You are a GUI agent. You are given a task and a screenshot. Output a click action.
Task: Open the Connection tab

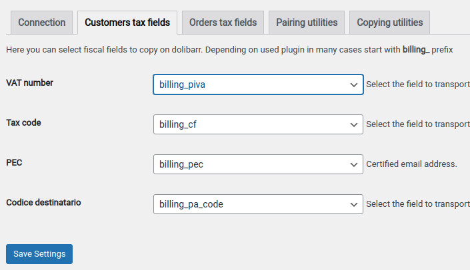(41, 23)
